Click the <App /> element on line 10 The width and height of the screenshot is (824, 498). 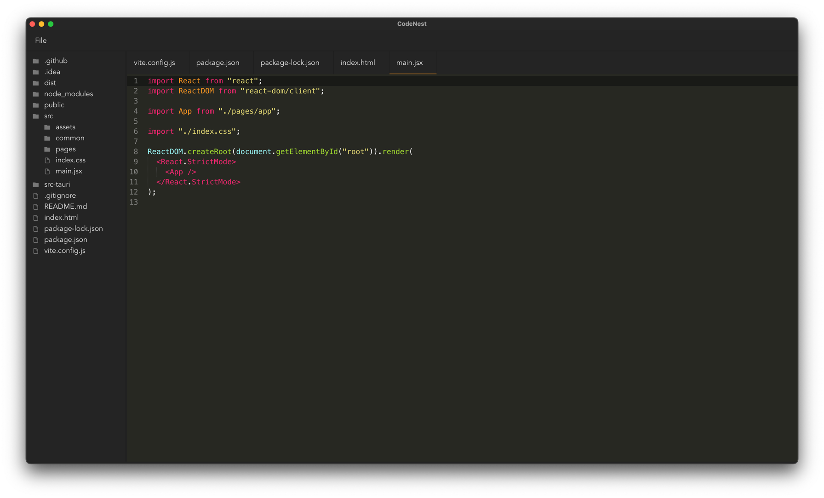coord(181,172)
